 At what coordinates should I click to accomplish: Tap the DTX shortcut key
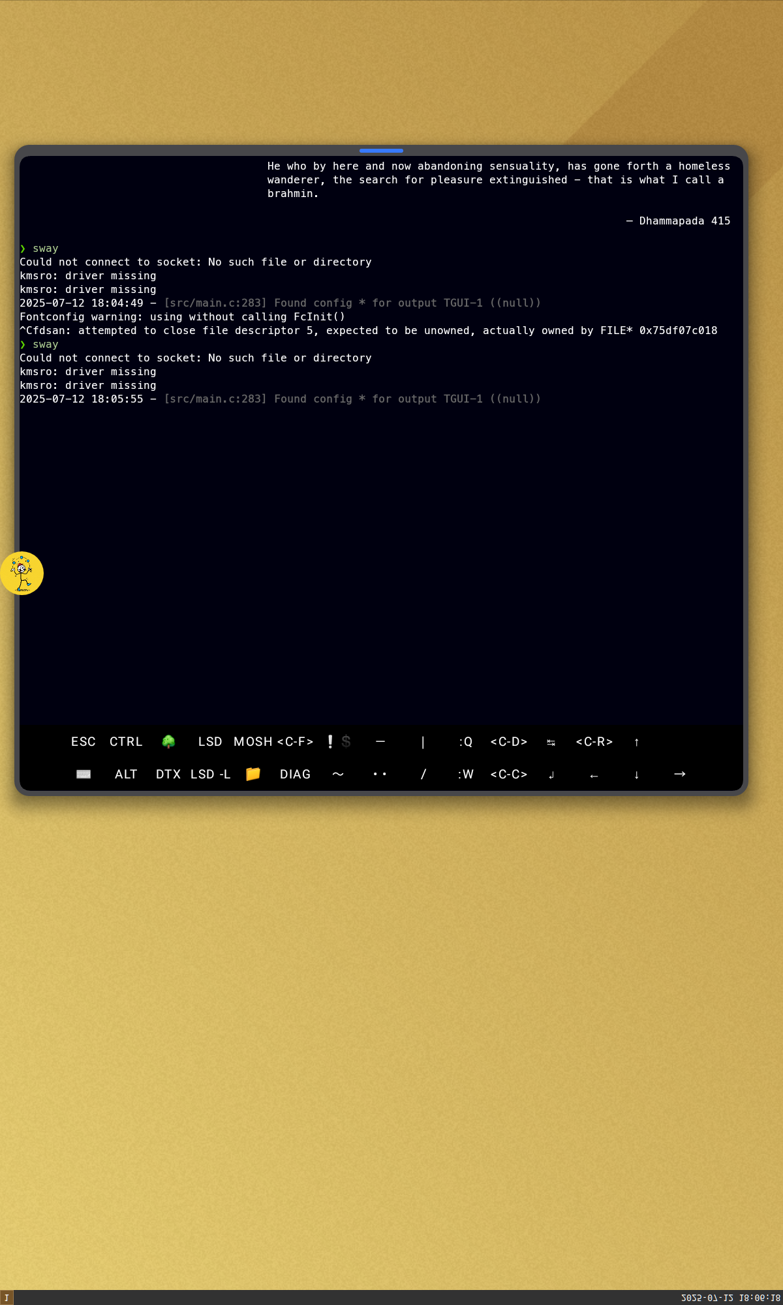click(x=168, y=775)
